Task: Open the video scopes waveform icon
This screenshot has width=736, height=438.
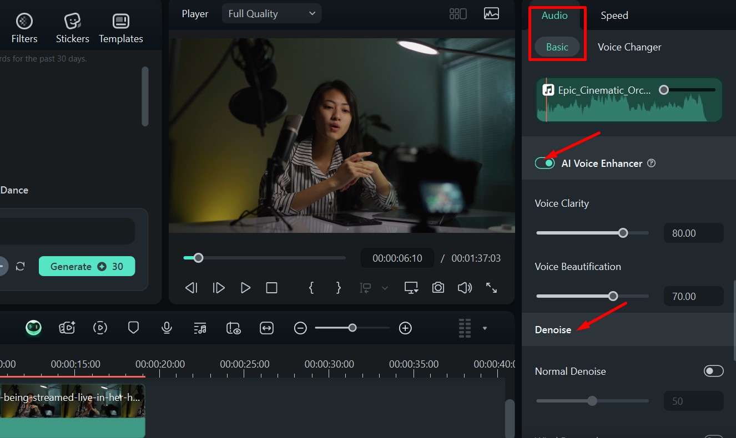Action: 491,14
